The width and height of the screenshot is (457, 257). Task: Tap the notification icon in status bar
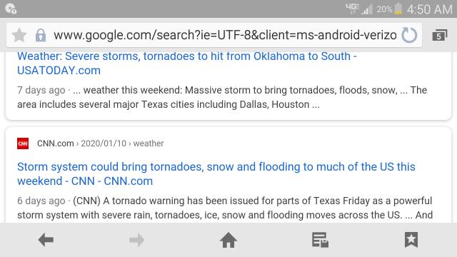(x=11, y=9)
